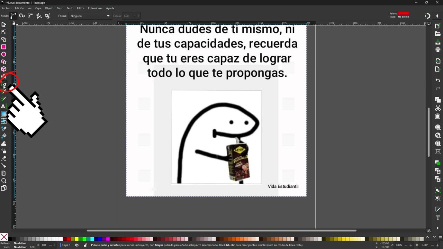Select the Paint Bucket tool
Screen dimensions: 443x249
tap(4, 136)
